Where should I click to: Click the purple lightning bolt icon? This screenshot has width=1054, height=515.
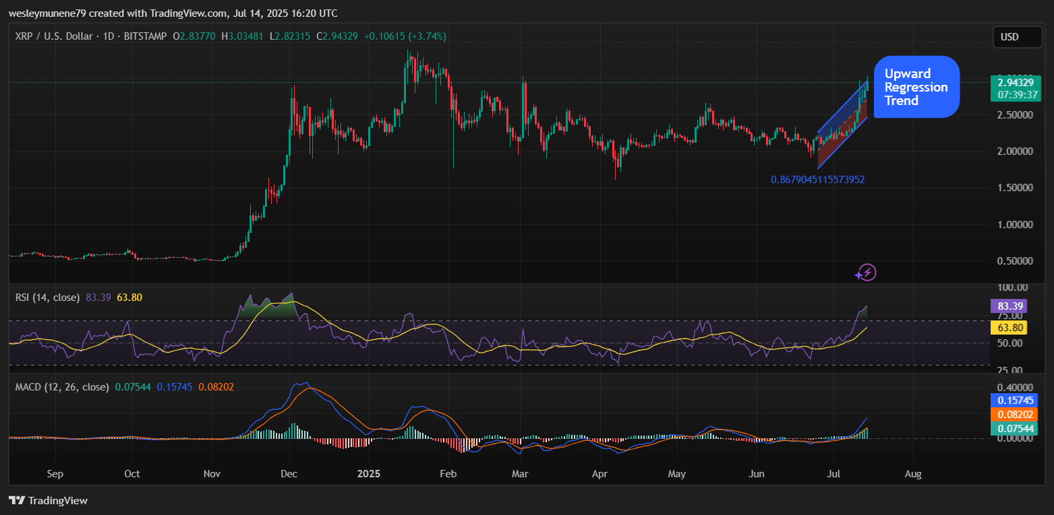(x=866, y=273)
